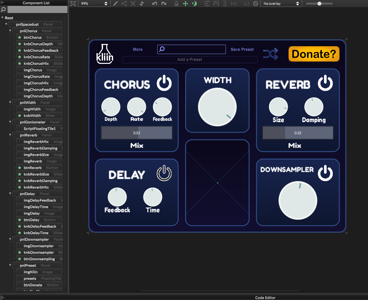This screenshot has width=368, height=300.
Task: Select the green move arrows tool
Action: click(x=185, y=4)
